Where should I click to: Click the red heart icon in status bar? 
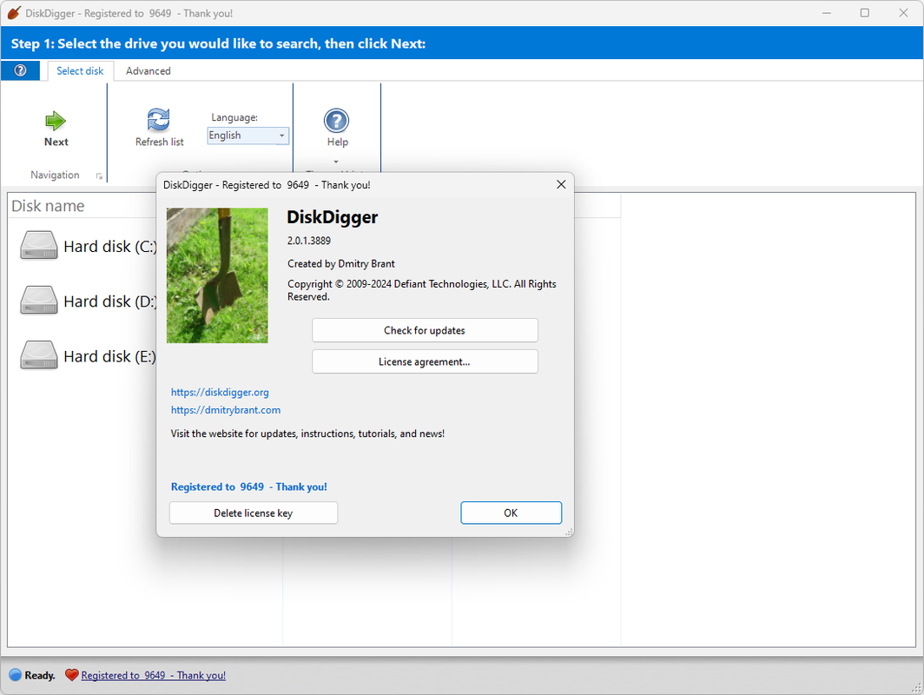tap(71, 675)
